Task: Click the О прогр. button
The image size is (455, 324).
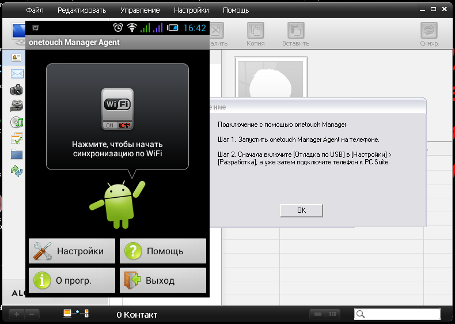Action: [x=72, y=280]
